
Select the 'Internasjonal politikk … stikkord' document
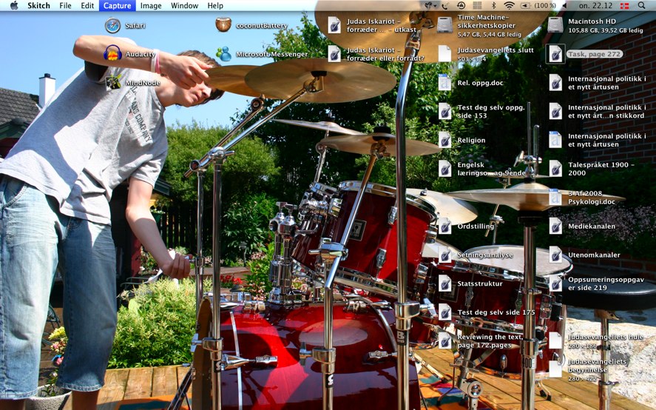pos(555,112)
